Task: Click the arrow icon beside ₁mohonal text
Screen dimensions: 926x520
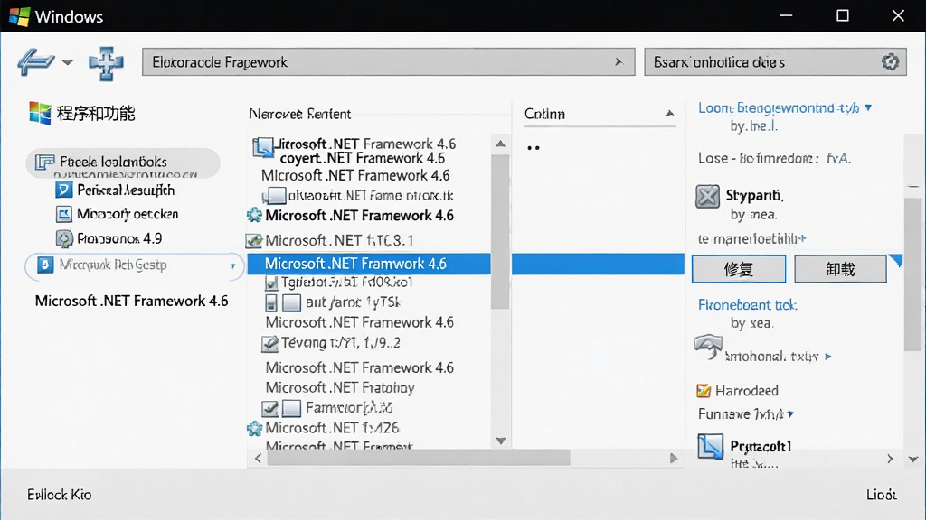Action: point(708,347)
